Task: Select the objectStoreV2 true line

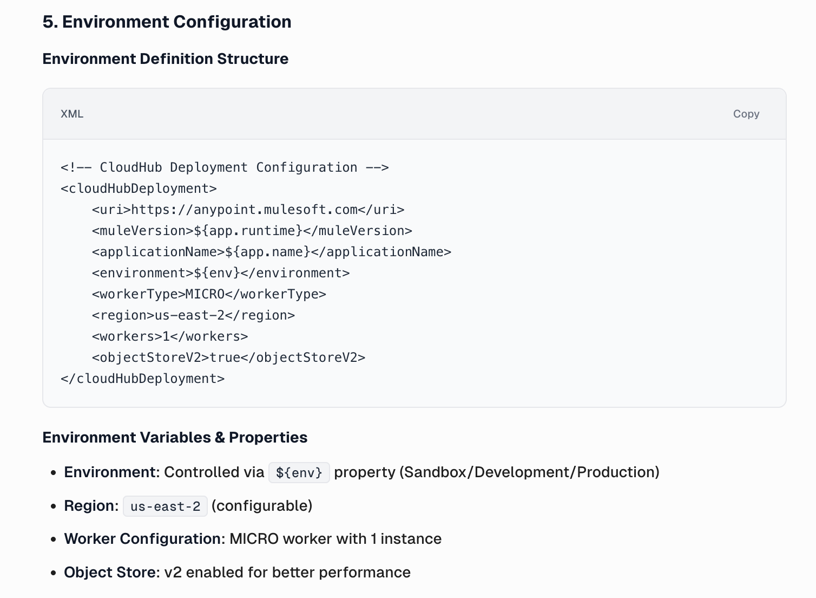Action: click(x=228, y=357)
